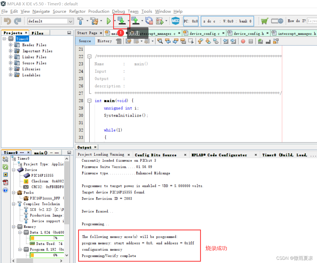This screenshot has width=317, height=263.
Task: Open the Debug menu
Action: [x=118, y=11]
